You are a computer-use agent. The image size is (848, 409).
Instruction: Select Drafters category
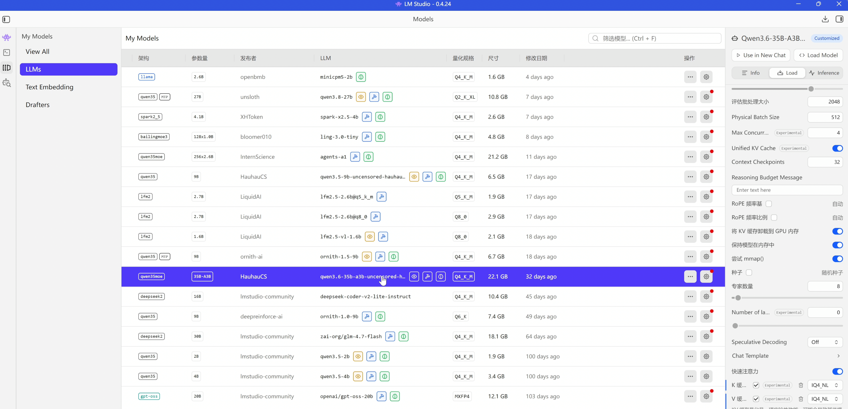point(68,105)
